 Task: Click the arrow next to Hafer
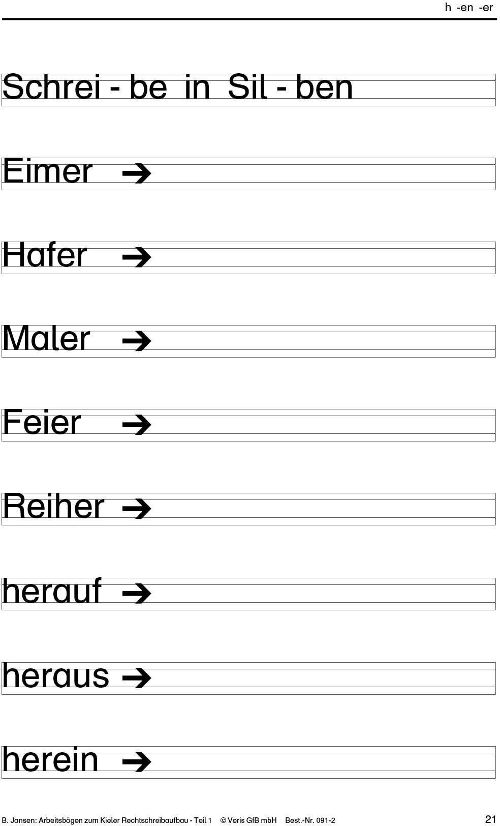pos(137,257)
